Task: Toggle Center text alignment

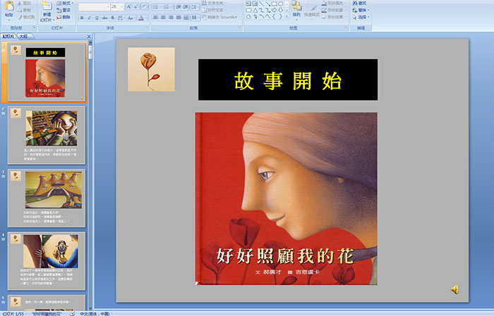Action: pyautogui.click(x=163, y=18)
